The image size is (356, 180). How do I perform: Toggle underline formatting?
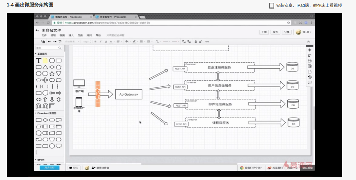pos(105,42)
